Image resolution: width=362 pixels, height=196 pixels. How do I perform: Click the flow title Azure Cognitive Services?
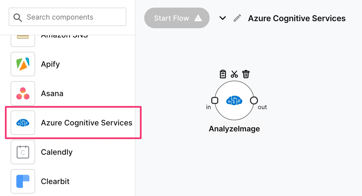click(297, 18)
